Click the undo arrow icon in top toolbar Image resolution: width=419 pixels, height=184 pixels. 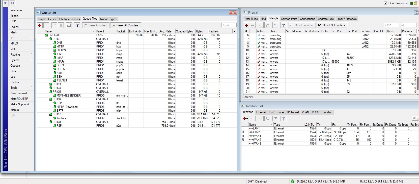coord(6,3)
